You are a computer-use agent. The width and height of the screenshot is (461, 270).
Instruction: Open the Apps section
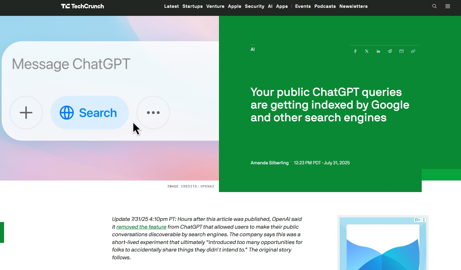coord(282,6)
